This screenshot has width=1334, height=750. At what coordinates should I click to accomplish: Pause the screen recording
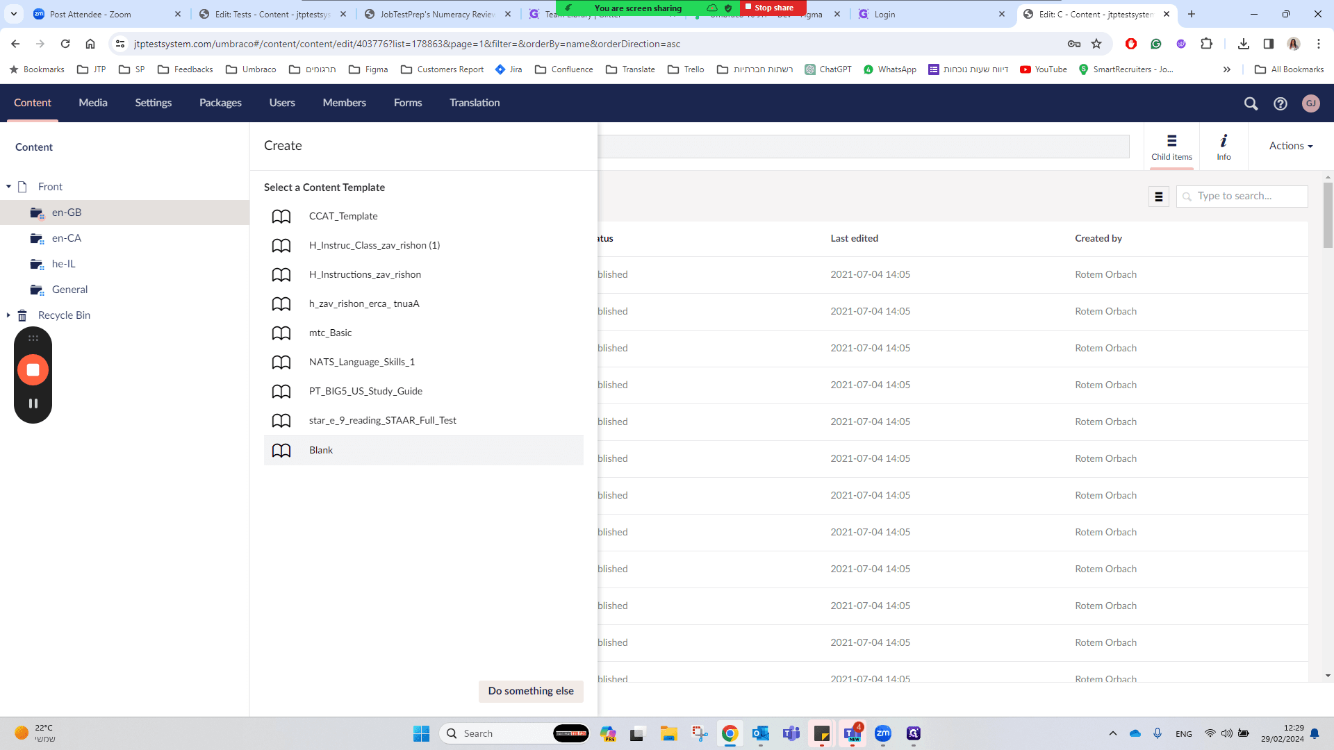click(x=33, y=403)
